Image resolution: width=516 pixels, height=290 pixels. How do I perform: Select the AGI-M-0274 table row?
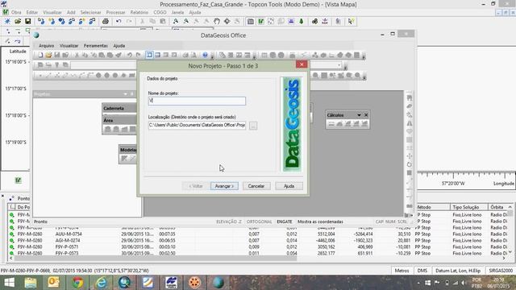(256, 241)
